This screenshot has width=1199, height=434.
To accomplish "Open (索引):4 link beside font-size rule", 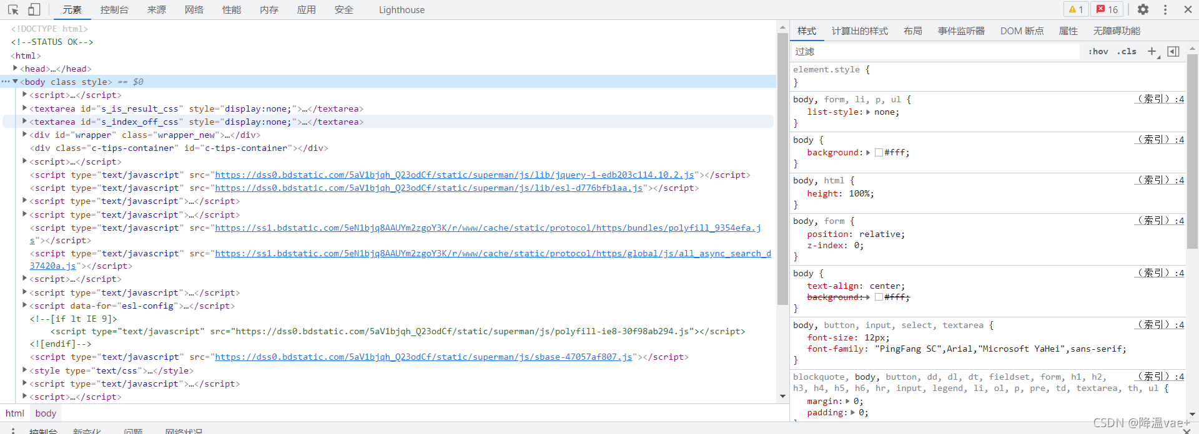I will [1159, 324].
